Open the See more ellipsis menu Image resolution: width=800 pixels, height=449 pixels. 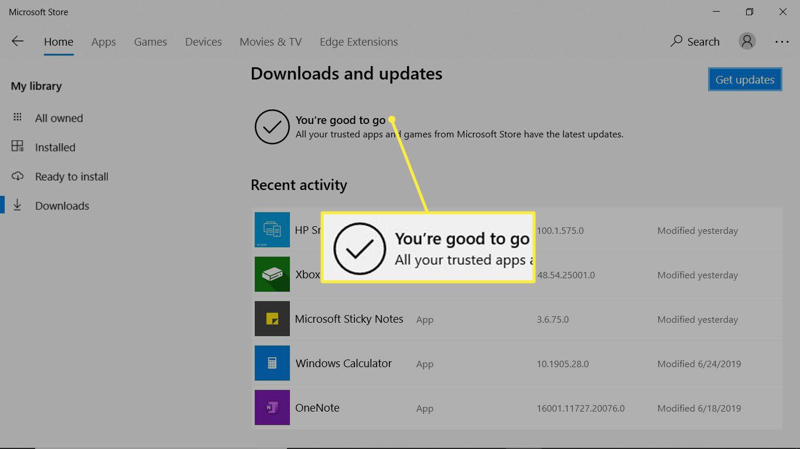pyautogui.click(x=782, y=42)
